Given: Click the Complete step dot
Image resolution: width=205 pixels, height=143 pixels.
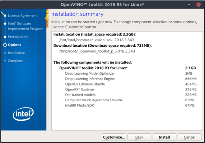Looking at the screenshot, I should [5, 61].
